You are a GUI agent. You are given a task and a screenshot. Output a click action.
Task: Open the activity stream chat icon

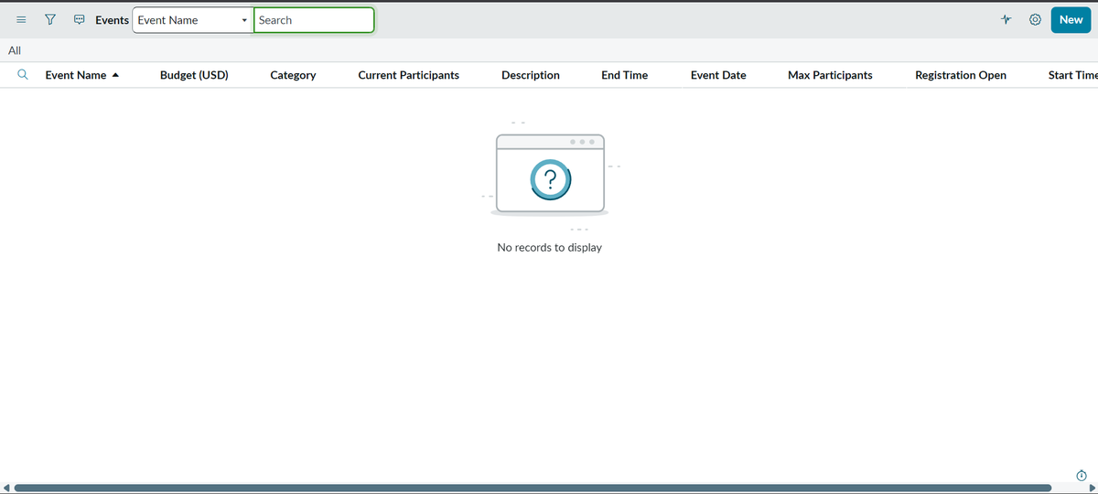tap(80, 20)
